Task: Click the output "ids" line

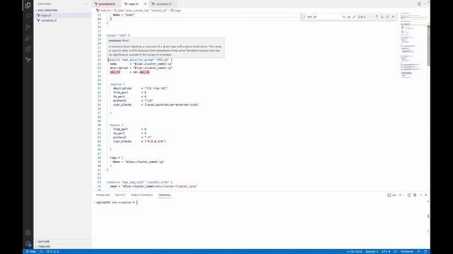Action: tap(118, 35)
